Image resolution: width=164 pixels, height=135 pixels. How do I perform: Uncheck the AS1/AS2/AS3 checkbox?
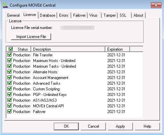(x=9, y=100)
